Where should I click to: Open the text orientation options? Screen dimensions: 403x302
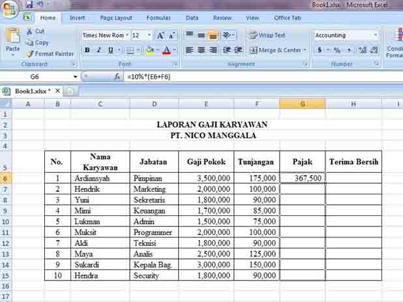[x=228, y=35]
